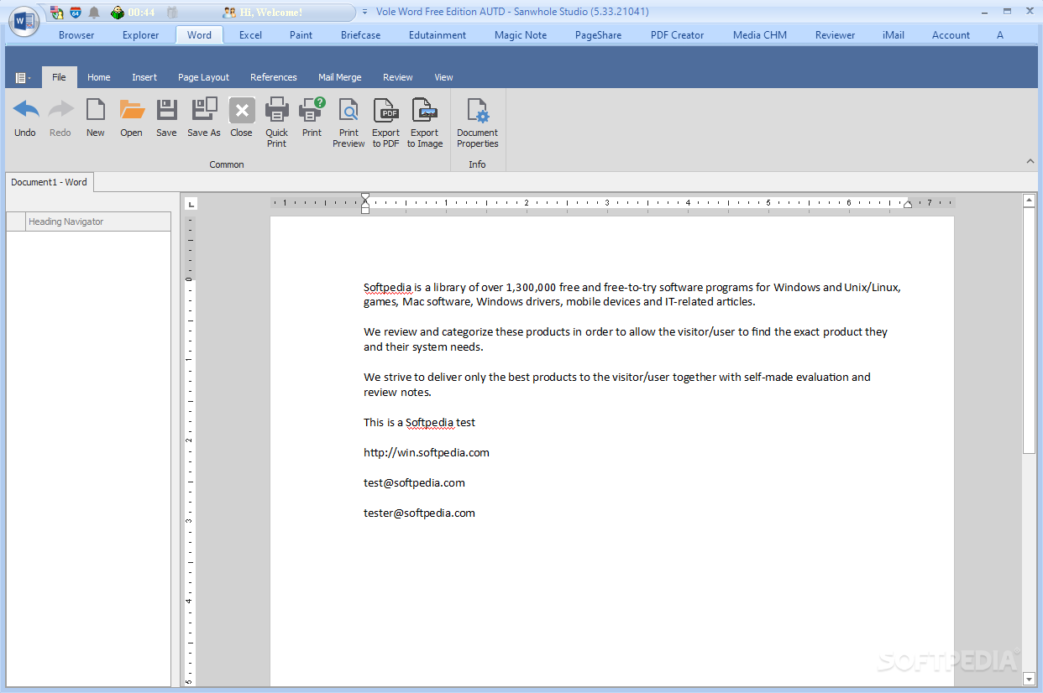Open the Page Layout ribbon tab
Viewport: 1043px width, 693px height.
203,77
